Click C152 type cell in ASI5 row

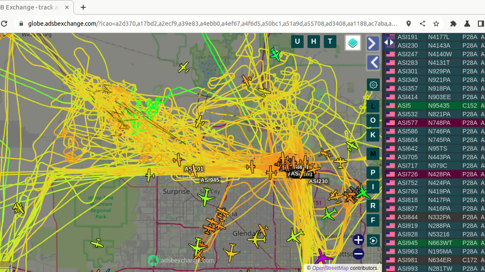point(470,106)
